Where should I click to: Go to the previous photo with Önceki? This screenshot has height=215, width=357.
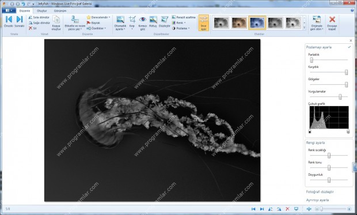click(x=9, y=21)
